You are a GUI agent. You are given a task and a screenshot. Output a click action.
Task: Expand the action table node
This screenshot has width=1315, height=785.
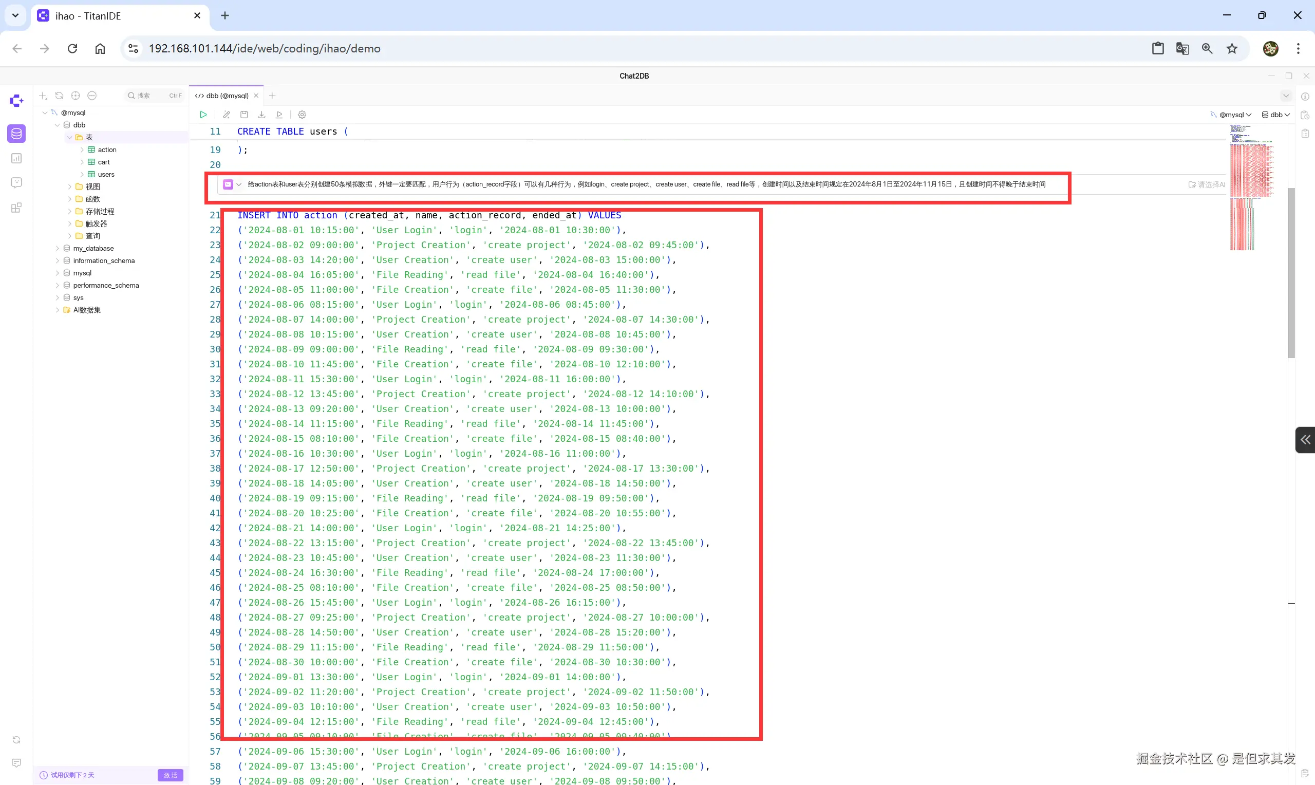(x=82, y=149)
